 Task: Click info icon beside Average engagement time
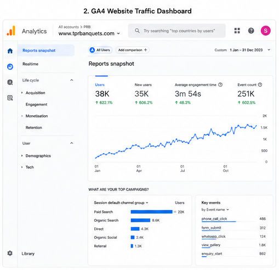pyautogui.click(x=220, y=85)
